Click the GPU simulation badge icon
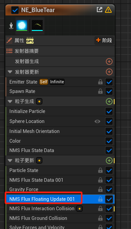Image resolution: width=131 pixels, height=229 pixels. [x=30, y=41]
